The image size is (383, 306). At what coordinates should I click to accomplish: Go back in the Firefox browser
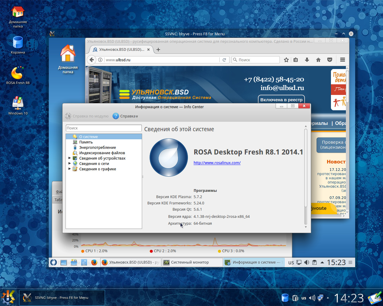click(92, 60)
